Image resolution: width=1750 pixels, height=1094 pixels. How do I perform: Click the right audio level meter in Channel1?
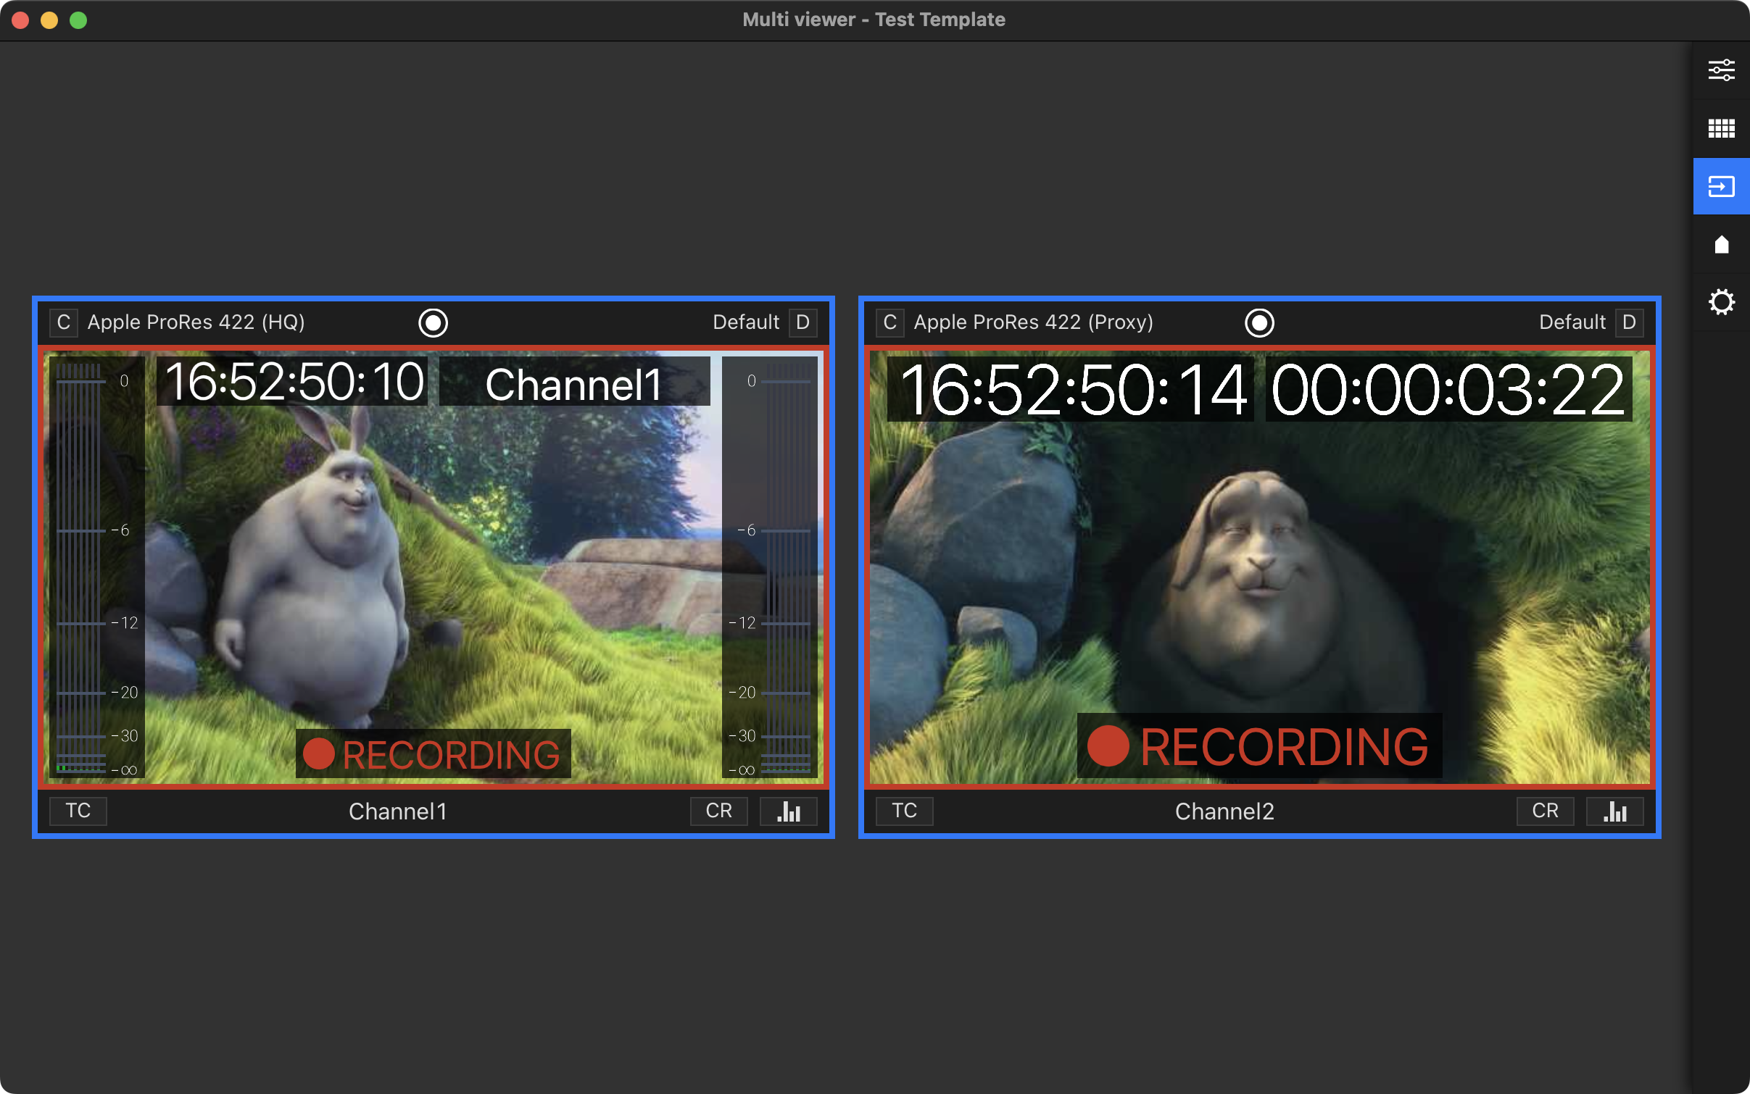[x=771, y=567]
